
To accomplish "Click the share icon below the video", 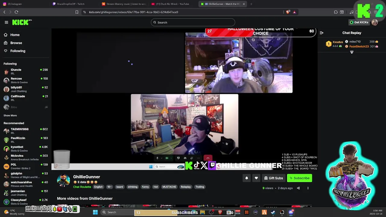I will (x=298, y=188).
